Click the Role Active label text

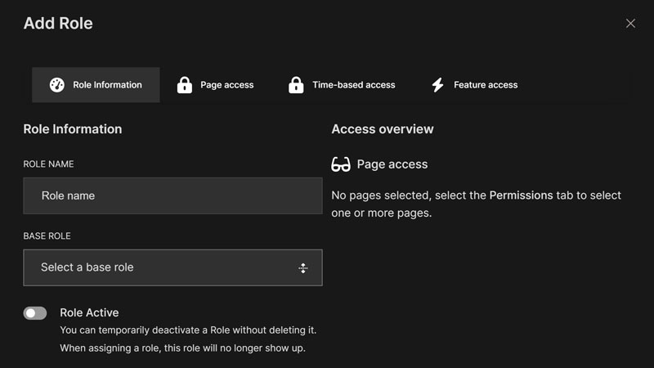tap(89, 312)
